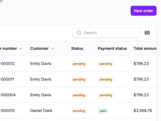Open order ending in 000011

point(7,79)
